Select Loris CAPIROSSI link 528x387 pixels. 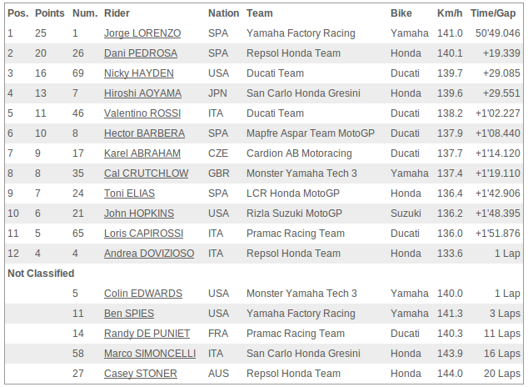click(144, 234)
